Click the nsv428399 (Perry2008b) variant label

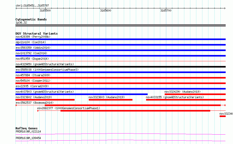33,37
